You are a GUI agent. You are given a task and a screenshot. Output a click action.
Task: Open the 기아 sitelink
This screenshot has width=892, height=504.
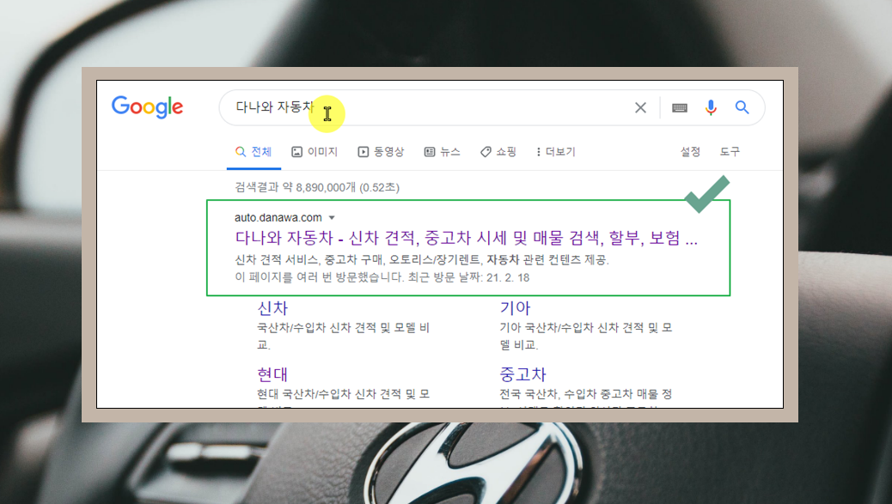pos(515,308)
